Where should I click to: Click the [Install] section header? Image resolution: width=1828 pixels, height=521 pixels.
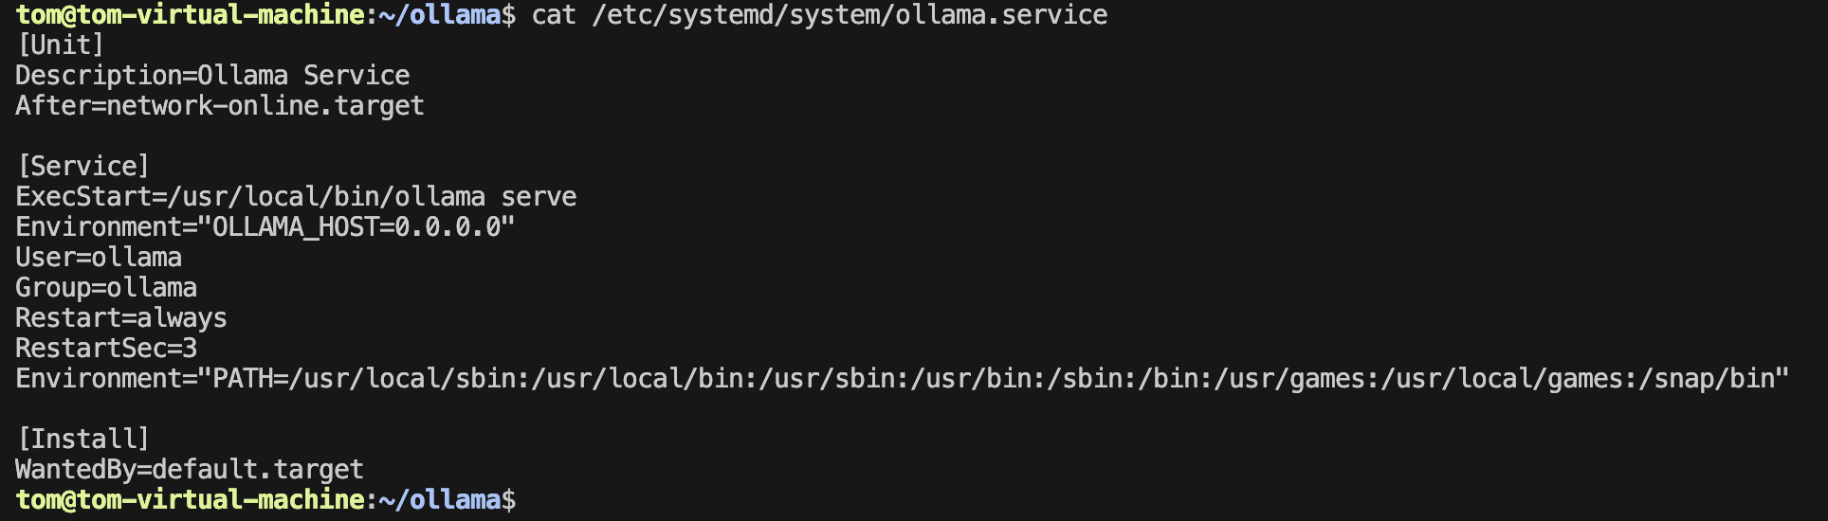pos(83,440)
